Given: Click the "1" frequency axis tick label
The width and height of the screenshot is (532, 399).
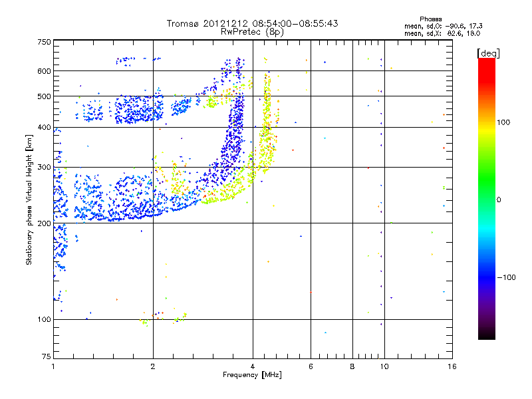Looking at the screenshot, I should [53, 366].
